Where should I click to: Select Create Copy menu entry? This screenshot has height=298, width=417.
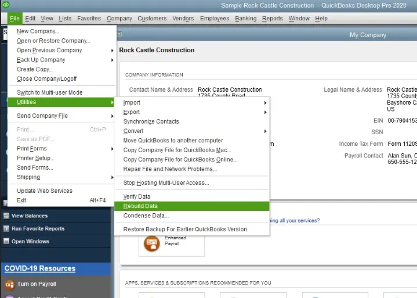coord(62,69)
